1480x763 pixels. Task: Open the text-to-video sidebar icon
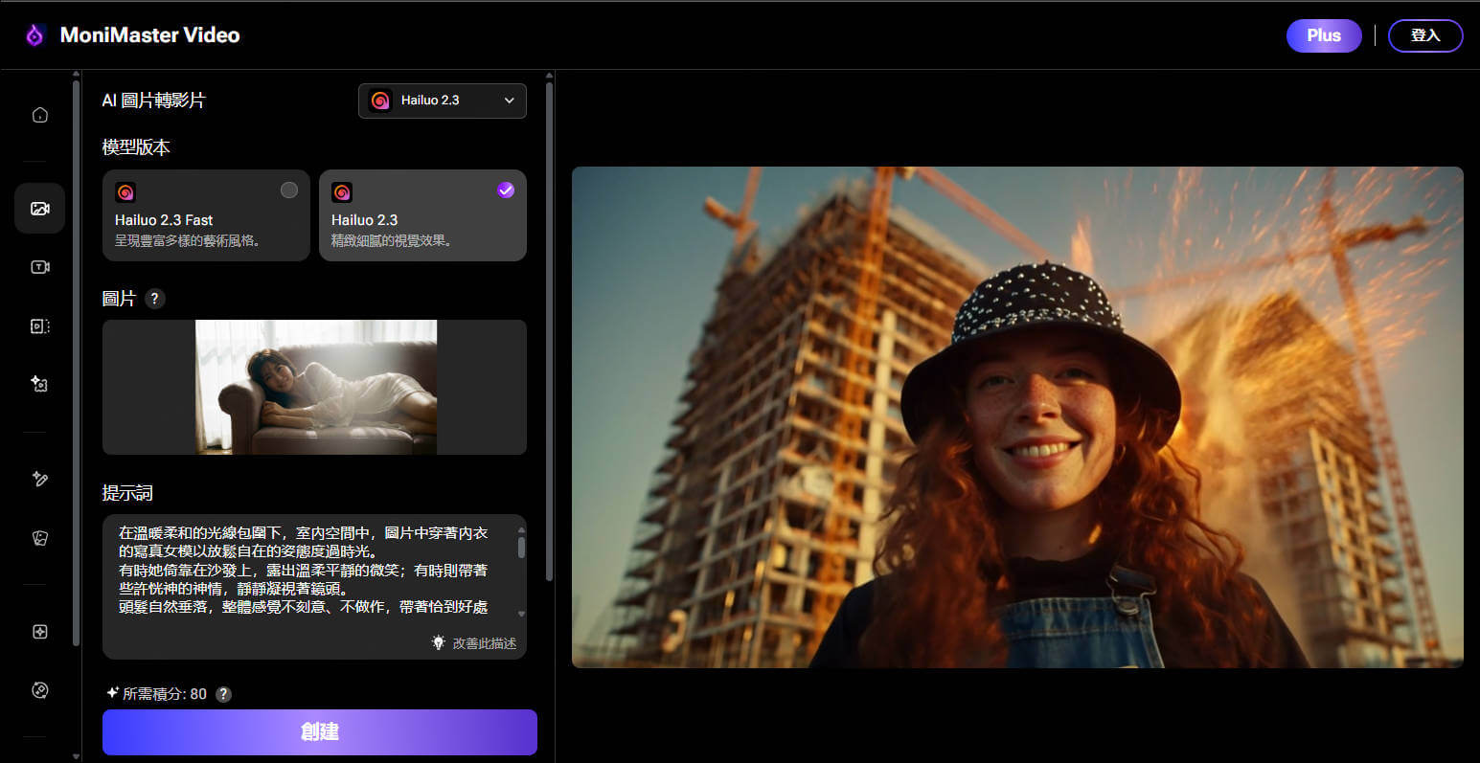(x=39, y=267)
